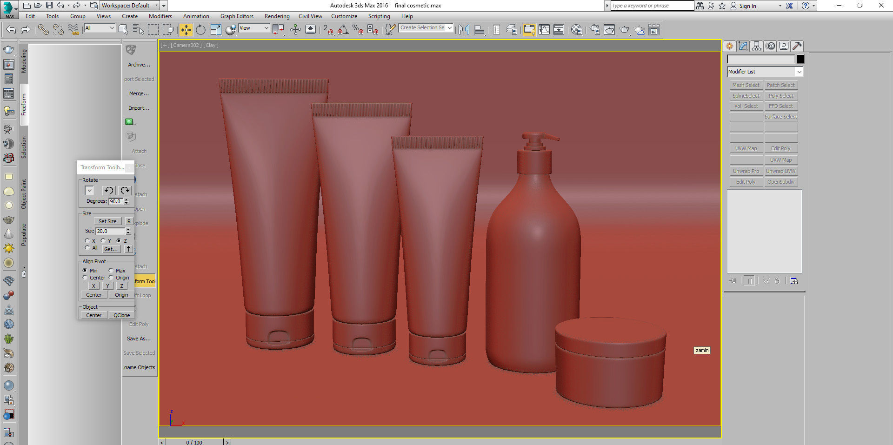This screenshot has width=893, height=445.
Task: Select Center align pivot radio button
Action: pos(85,278)
